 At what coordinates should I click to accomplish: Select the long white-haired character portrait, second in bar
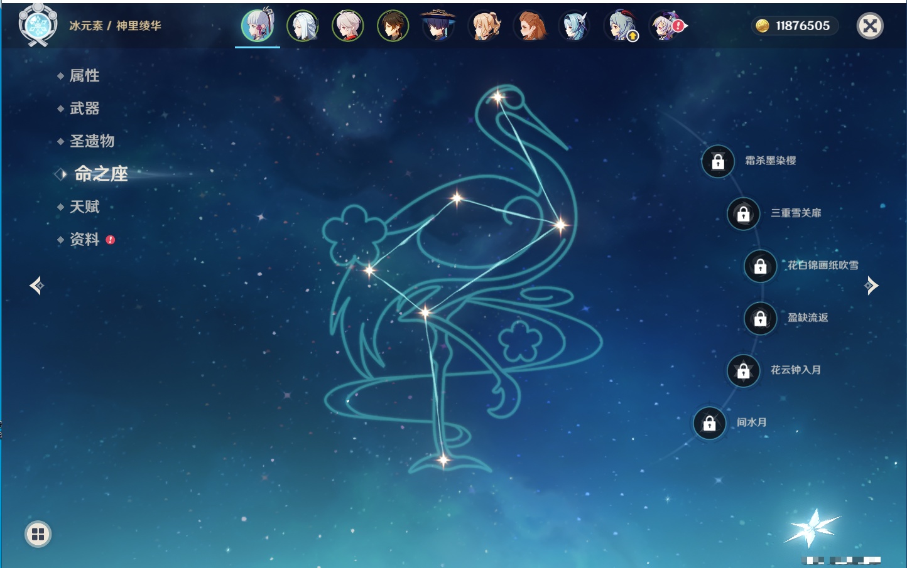coord(303,26)
